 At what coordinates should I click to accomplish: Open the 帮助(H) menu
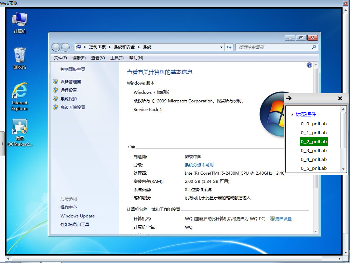pyautogui.click(x=136, y=58)
